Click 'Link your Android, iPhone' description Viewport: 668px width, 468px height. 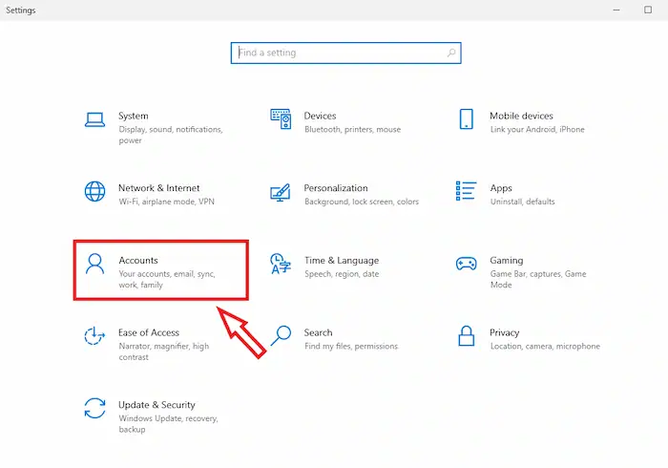coord(537,129)
